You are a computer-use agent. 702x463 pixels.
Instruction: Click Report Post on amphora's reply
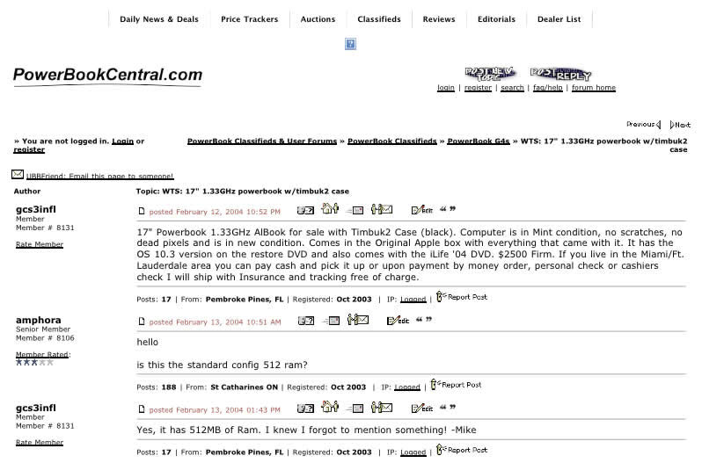coord(456,385)
